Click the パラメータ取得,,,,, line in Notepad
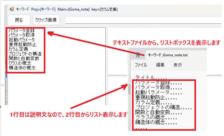This screenshot has height=136, width=224. point(159,87)
